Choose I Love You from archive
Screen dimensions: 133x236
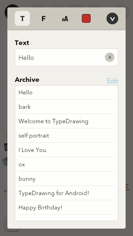66,150
